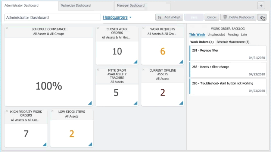271x152 pixels.
Task: Cancel dashboard editing
Action: (212, 17)
